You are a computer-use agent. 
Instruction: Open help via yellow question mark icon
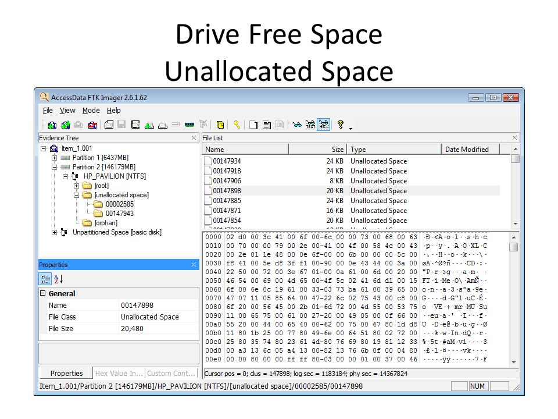[x=341, y=125]
